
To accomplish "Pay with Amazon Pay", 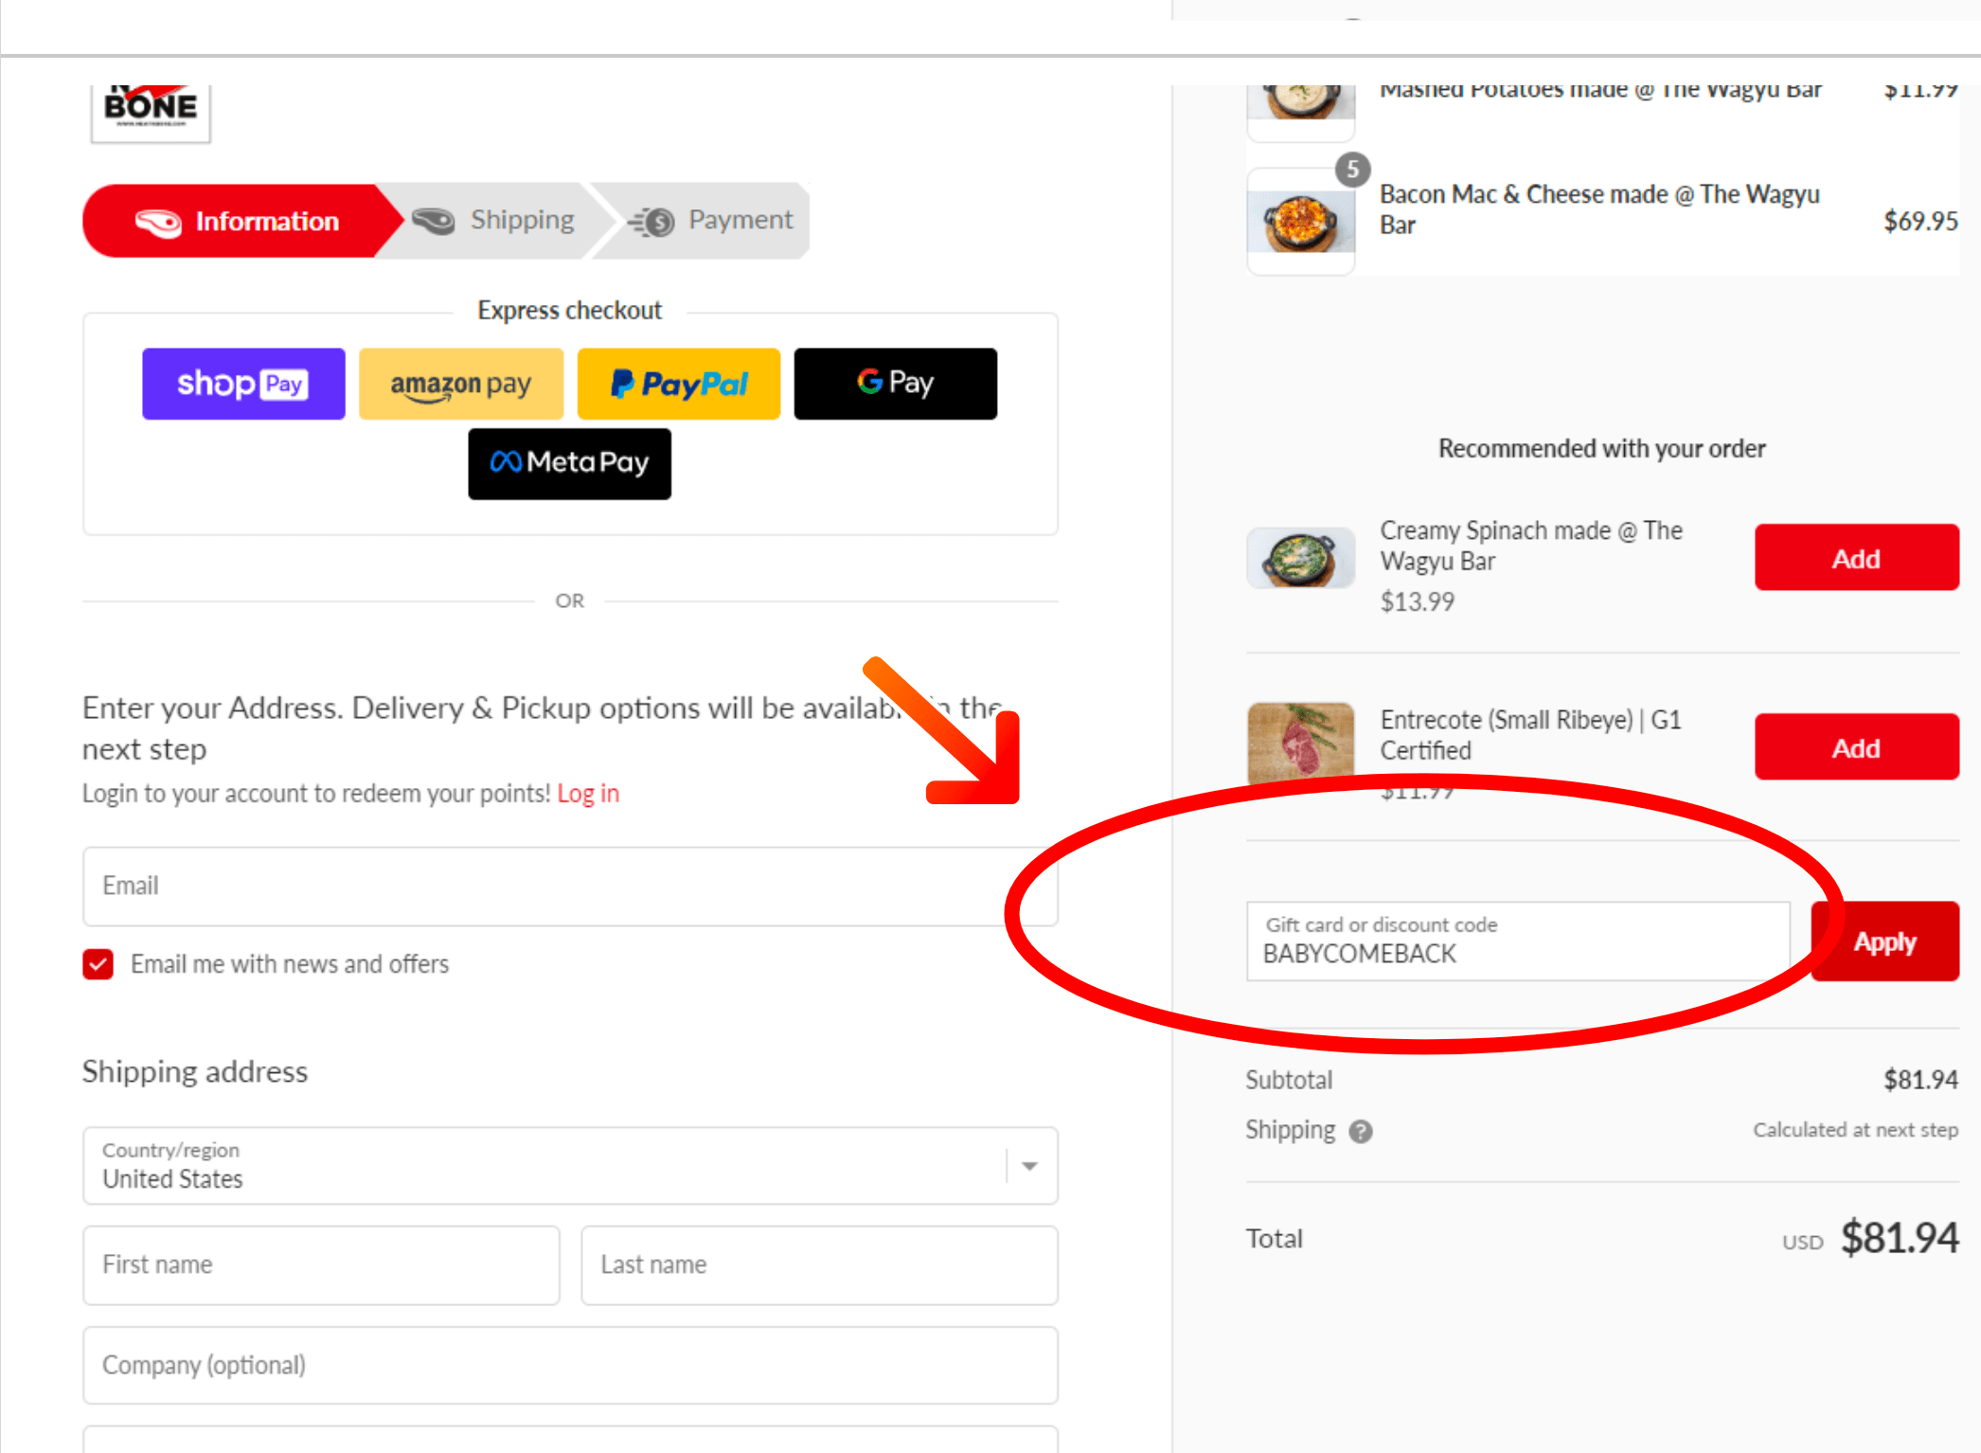I will click(461, 384).
